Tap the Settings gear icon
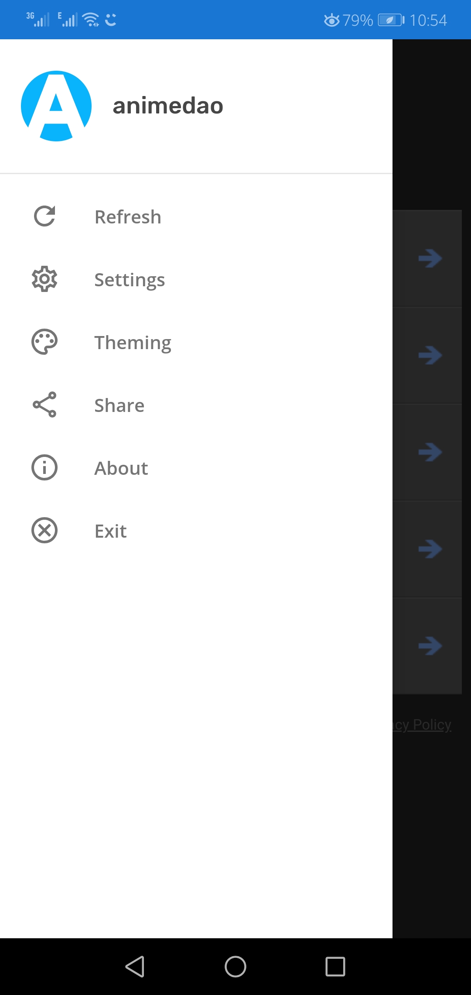This screenshot has width=471, height=995. click(44, 279)
